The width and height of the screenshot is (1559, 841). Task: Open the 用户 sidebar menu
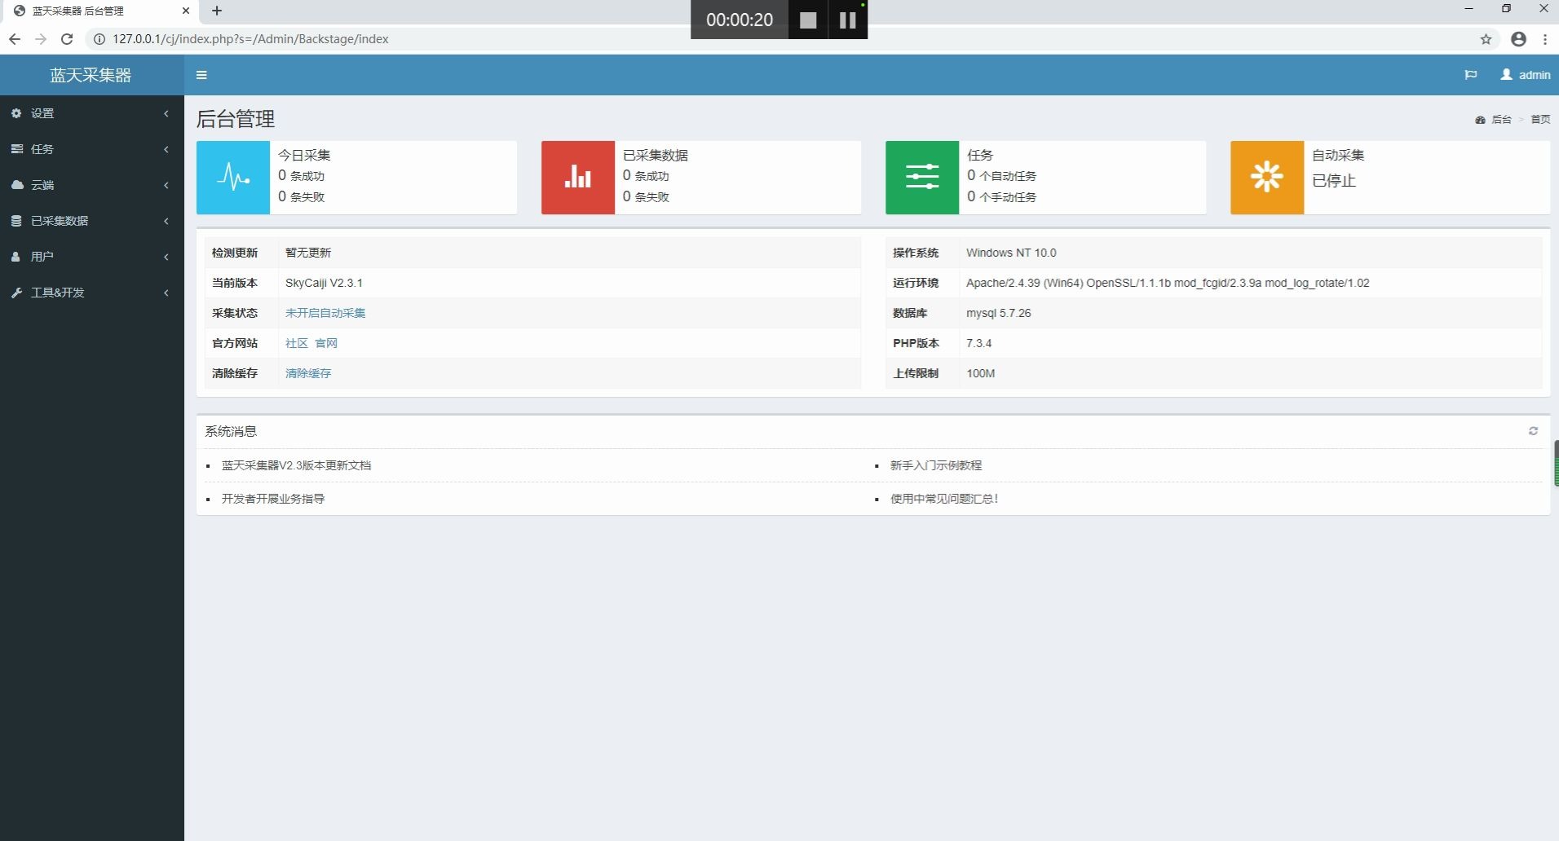92,257
